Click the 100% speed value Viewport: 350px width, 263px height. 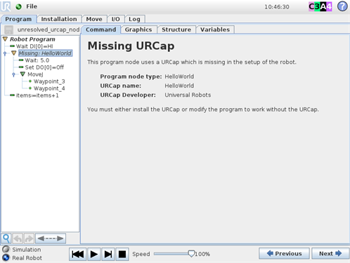pyautogui.click(x=202, y=254)
